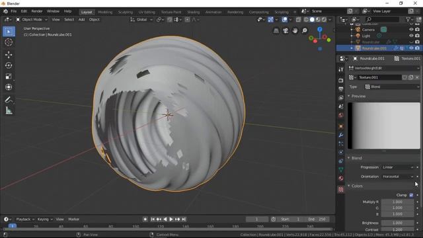Open the Edit menu
This screenshot has width=423, height=238.
[24, 11]
